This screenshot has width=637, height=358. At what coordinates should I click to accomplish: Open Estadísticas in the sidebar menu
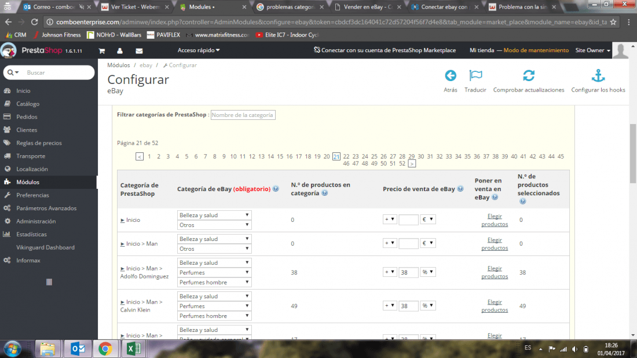31,234
